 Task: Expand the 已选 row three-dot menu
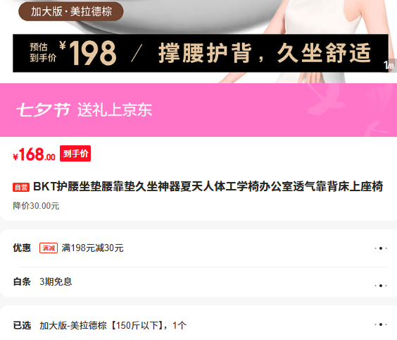pos(381,324)
